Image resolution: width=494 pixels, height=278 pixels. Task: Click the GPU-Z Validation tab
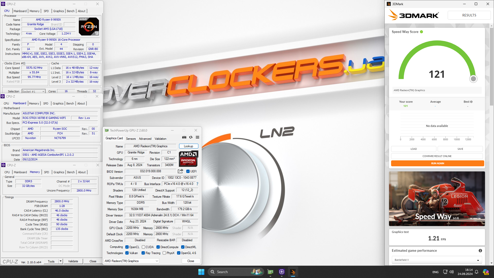pyautogui.click(x=160, y=138)
